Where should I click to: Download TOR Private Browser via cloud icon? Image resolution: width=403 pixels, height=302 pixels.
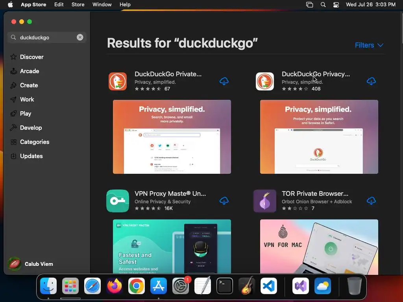click(x=371, y=201)
